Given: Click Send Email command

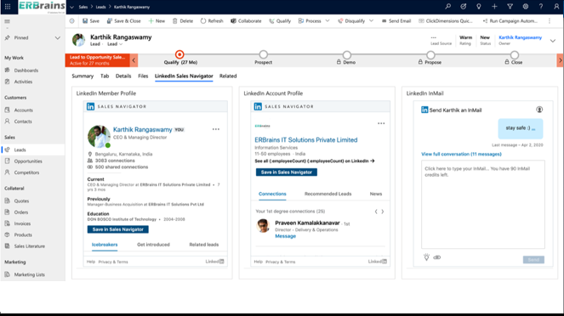Looking at the screenshot, I should (x=396, y=21).
